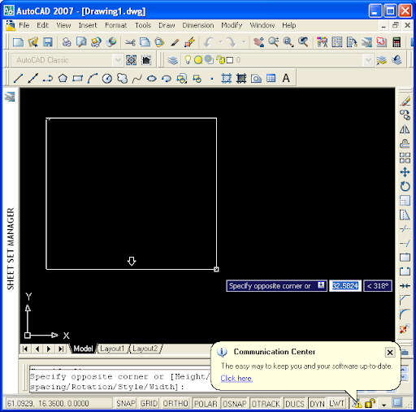
Task: Select the Rectangle draw tool
Action: 77,79
